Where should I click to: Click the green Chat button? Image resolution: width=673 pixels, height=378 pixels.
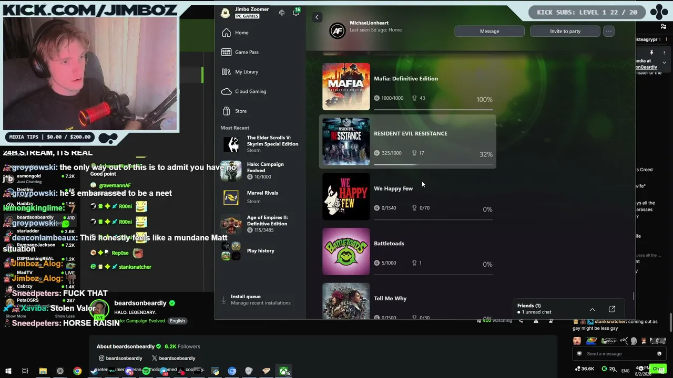pyautogui.click(x=658, y=369)
